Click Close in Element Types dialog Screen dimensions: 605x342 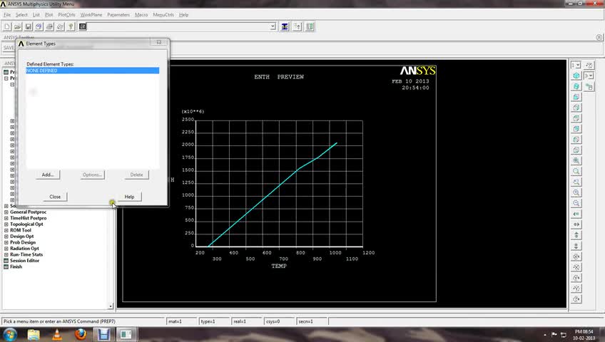[55, 197]
